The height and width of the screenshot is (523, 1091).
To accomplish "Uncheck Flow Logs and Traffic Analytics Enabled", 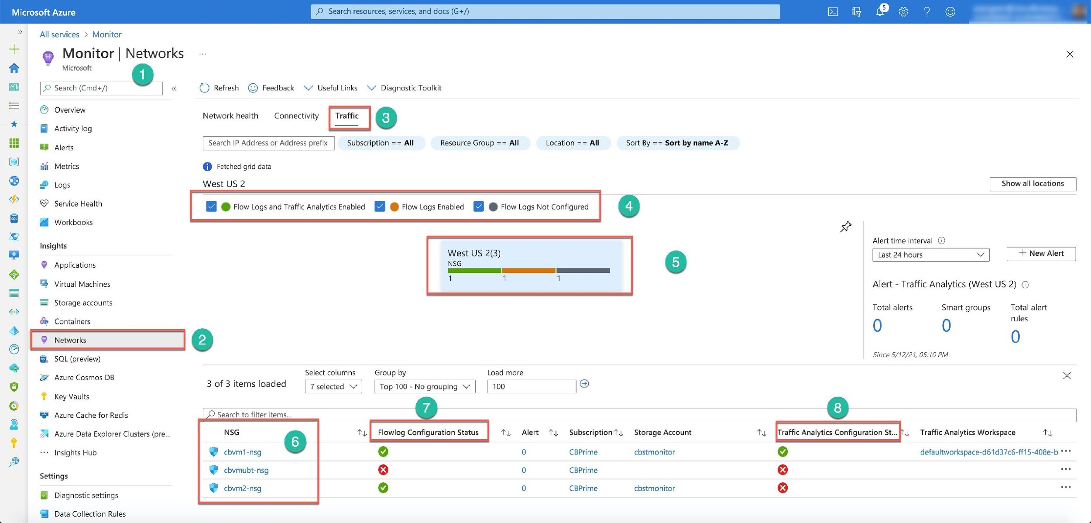I will point(211,206).
